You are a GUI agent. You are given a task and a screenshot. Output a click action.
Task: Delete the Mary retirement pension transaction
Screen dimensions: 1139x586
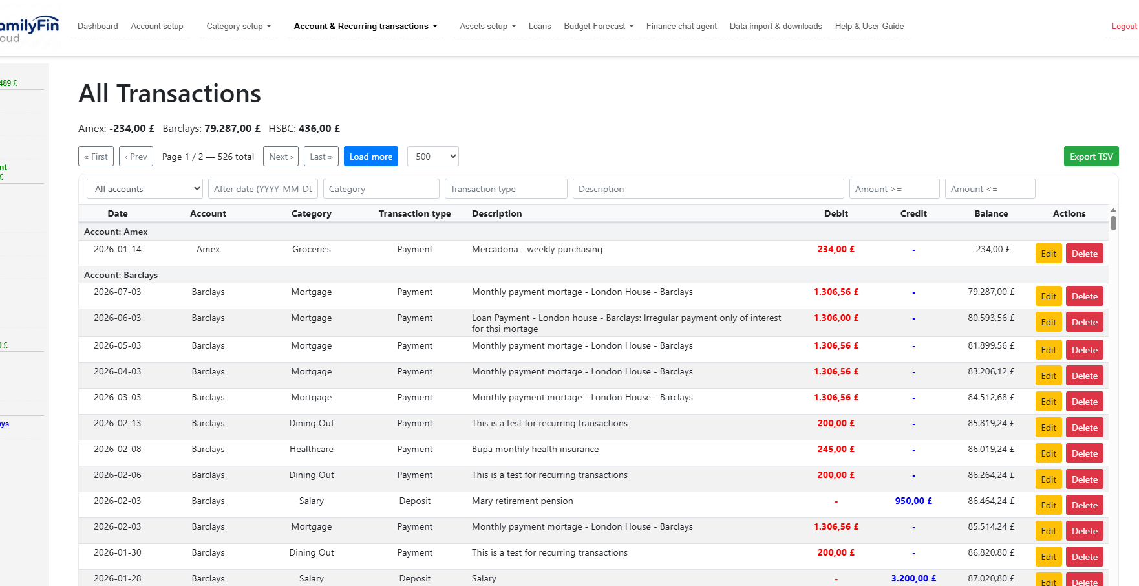click(x=1085, y=505)
